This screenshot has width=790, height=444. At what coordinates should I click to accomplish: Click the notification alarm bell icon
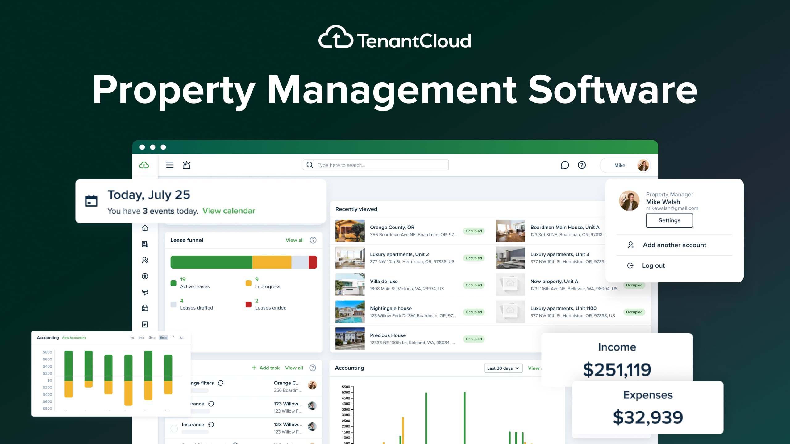[x=186, y=165]
